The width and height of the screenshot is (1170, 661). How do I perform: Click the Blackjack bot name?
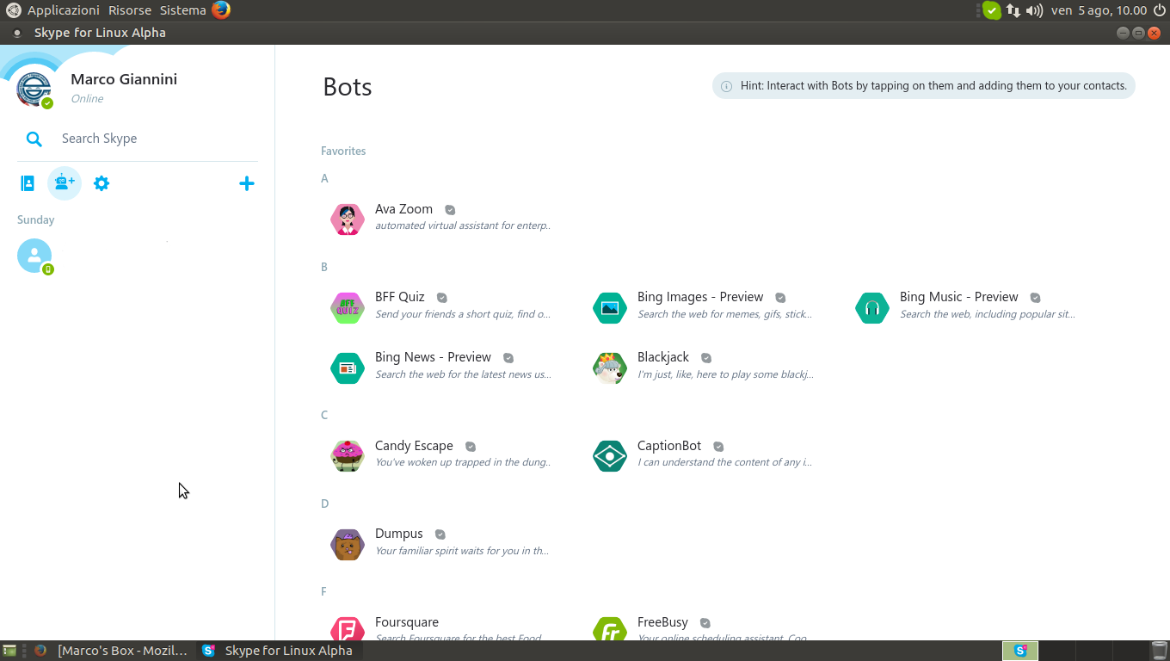point(663,357)
